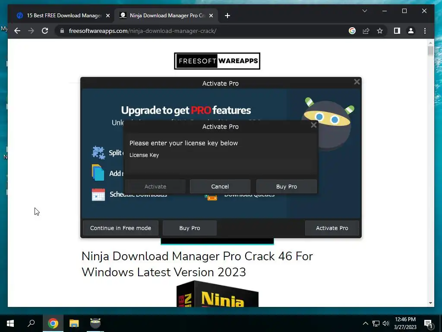Click the Activate button in license dialog

[x=155, y=186]
